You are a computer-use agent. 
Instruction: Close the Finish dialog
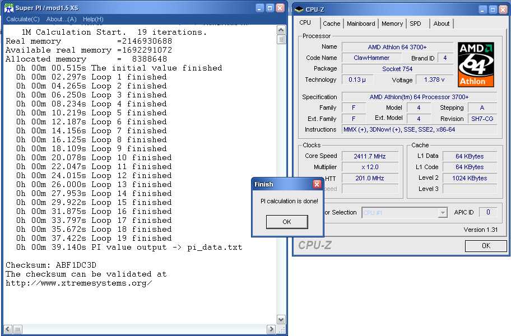point(317,184)
